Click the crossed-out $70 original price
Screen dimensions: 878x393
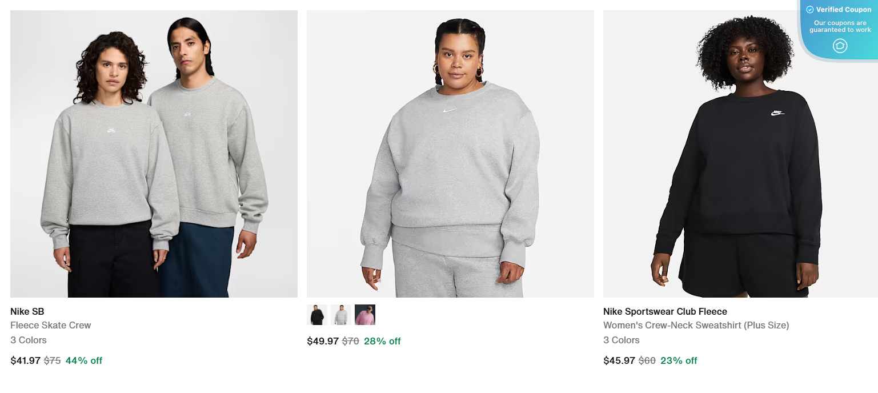tap(350, 341)
